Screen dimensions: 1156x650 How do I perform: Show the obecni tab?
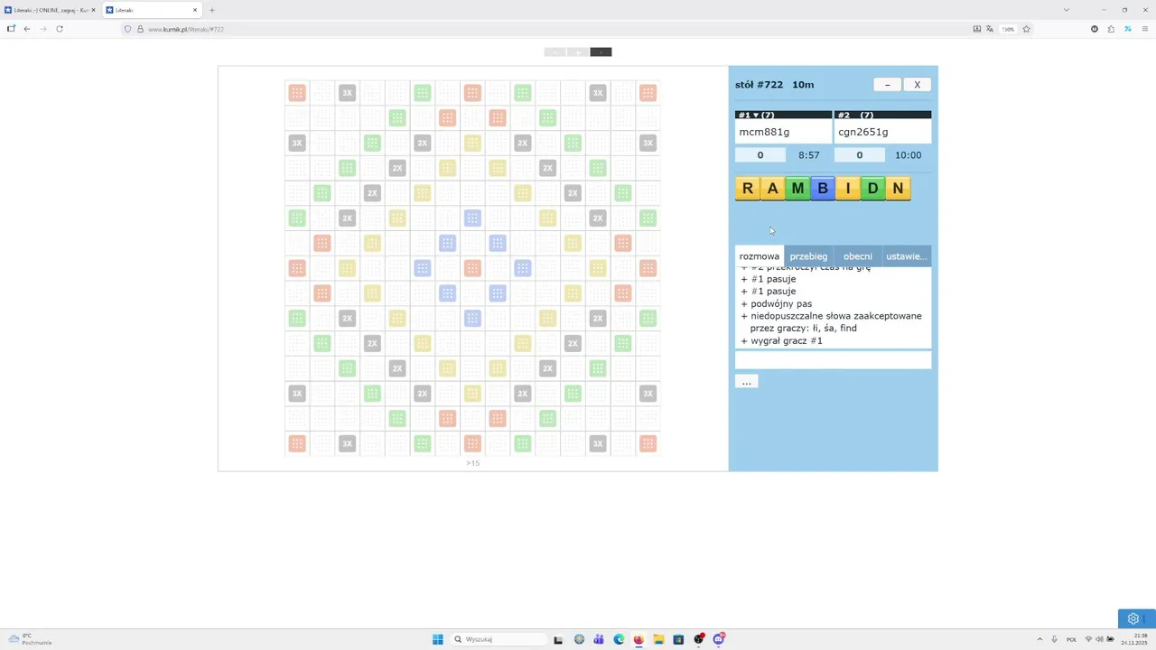[858, 256]
